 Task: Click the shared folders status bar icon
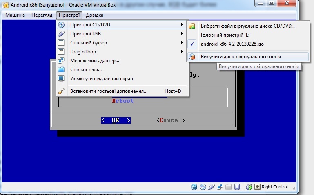(229, 187)
